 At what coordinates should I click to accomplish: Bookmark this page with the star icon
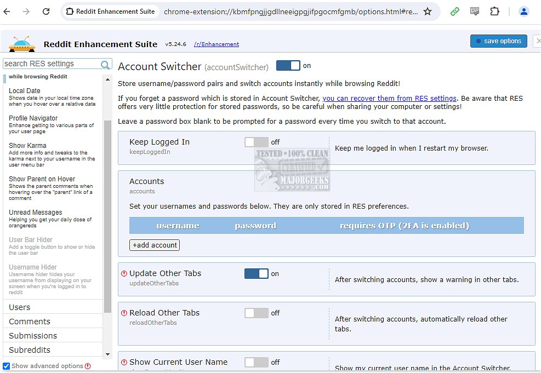(x=428, y=12)
